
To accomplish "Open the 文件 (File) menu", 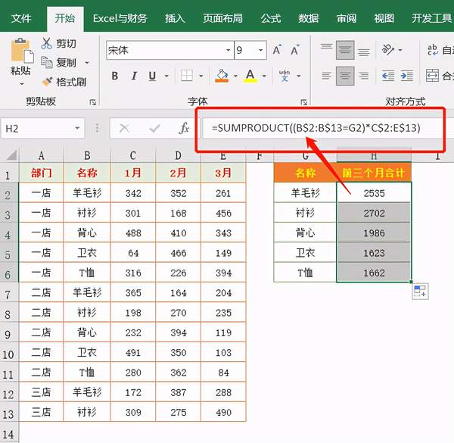I will pyautogui.click(x=22, y=17).
